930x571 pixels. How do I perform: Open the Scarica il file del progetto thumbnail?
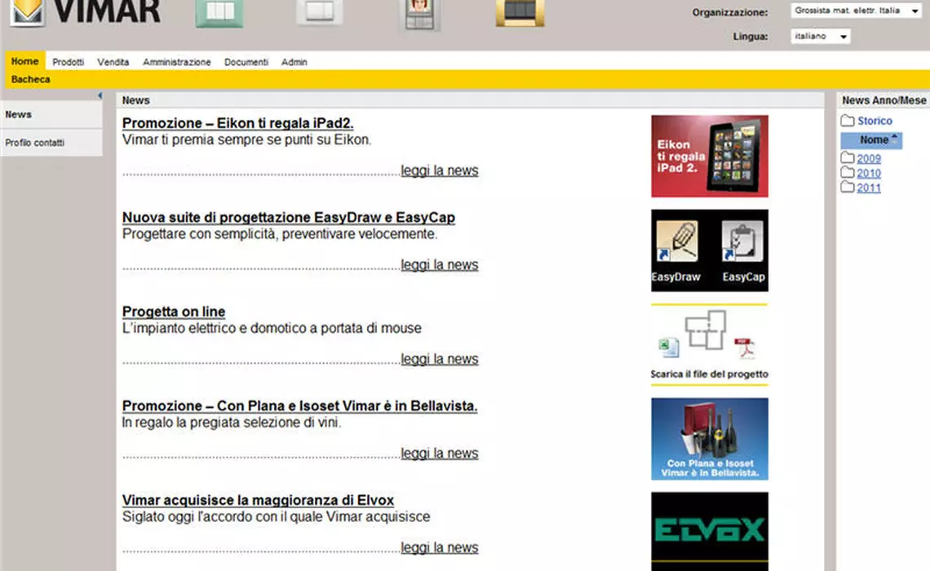pos(710,344)
